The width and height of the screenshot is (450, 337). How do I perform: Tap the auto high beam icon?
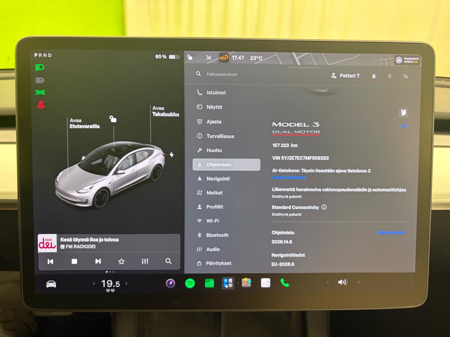pyautogui.click(x=40, y=80)
